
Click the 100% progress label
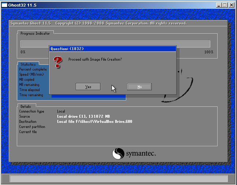pyautogui.click(x=208, y=52)
